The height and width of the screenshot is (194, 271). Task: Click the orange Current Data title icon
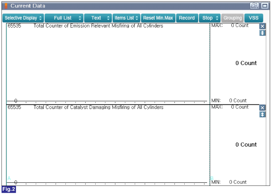tap(6, 6)
